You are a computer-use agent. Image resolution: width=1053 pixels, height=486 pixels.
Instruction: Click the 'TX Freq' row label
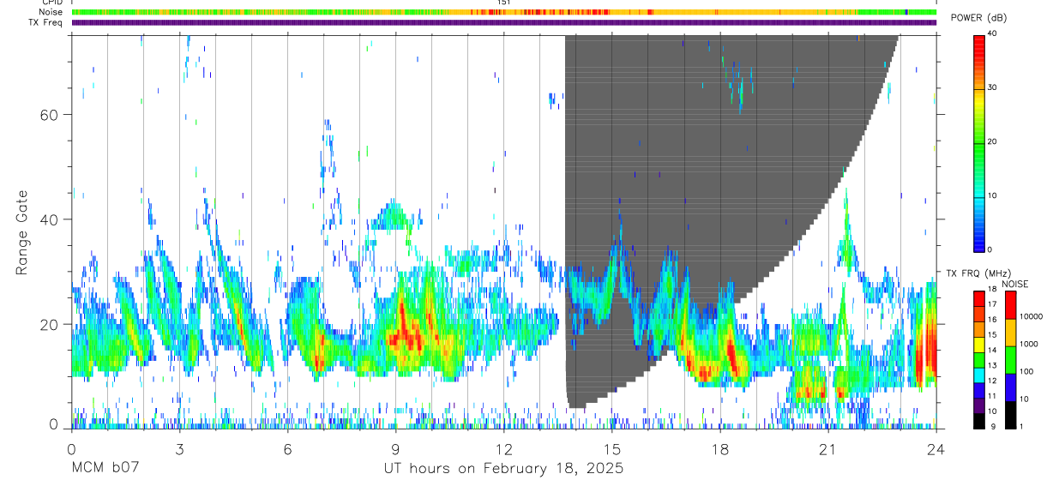point(45,22)
